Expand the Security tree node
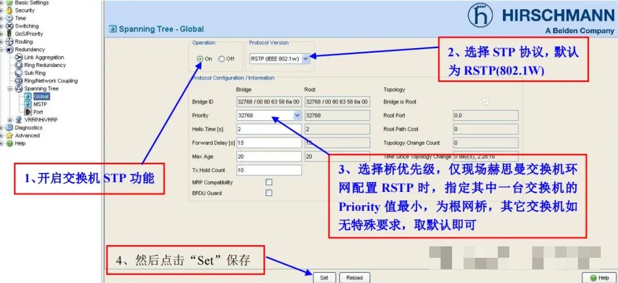The width and height of the screenshot is (618, 283). pos(2,11)
